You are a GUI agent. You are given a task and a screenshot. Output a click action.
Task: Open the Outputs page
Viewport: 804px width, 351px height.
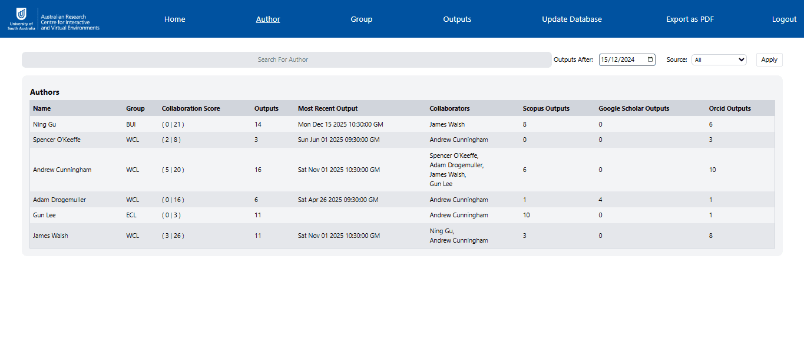pos(457,19)
